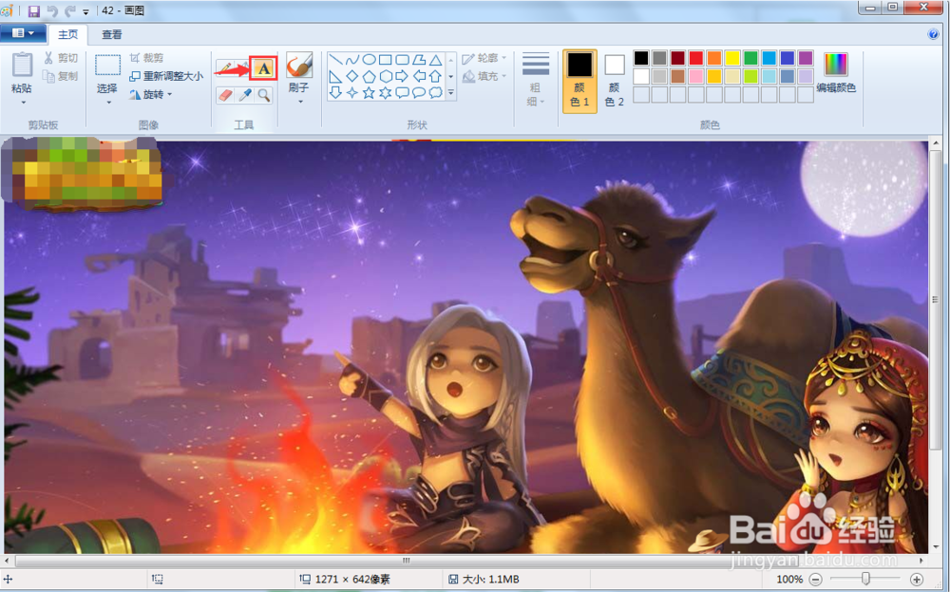Viewport: 950px width, 592px height.
Task: Click the Resize (重新调整大小) button
Action: 166,76
